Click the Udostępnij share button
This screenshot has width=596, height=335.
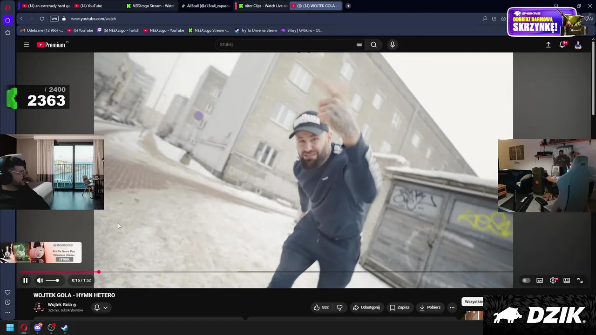tap(366, 308)
